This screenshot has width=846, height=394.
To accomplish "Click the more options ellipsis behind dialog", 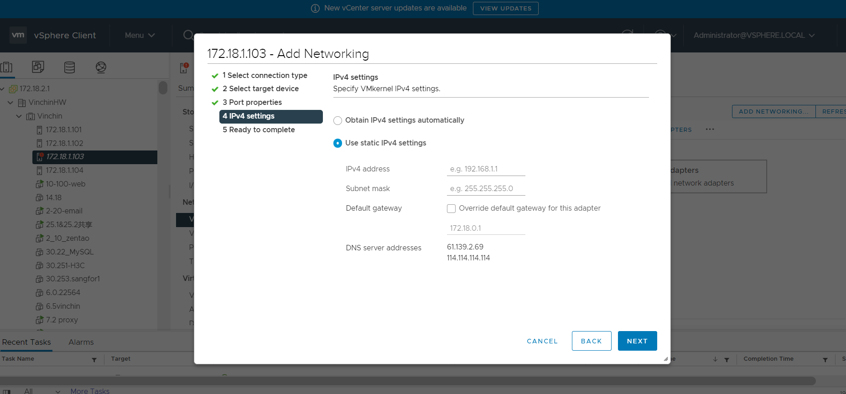I will (x=710, y=130).
